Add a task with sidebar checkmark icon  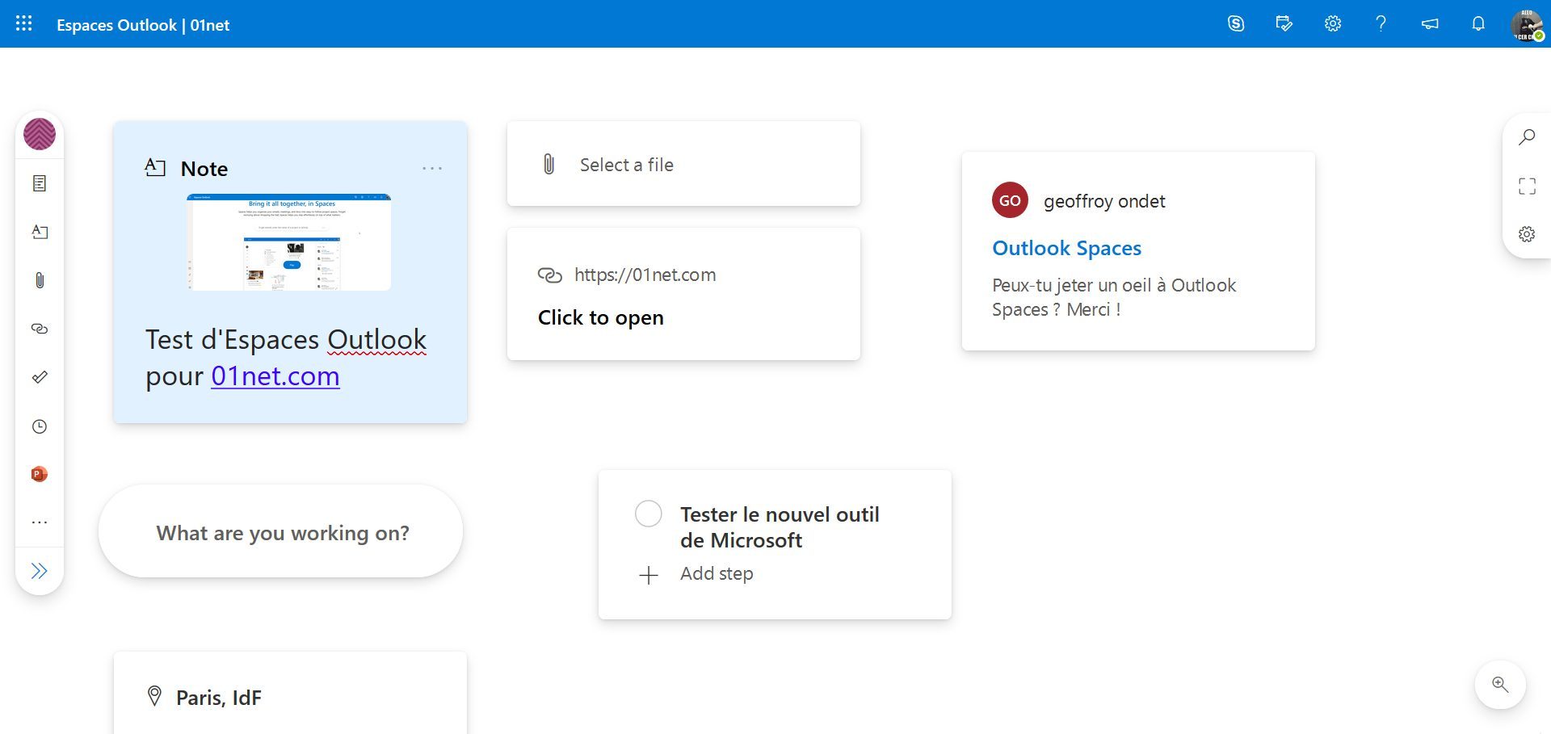tap(40, 377)
